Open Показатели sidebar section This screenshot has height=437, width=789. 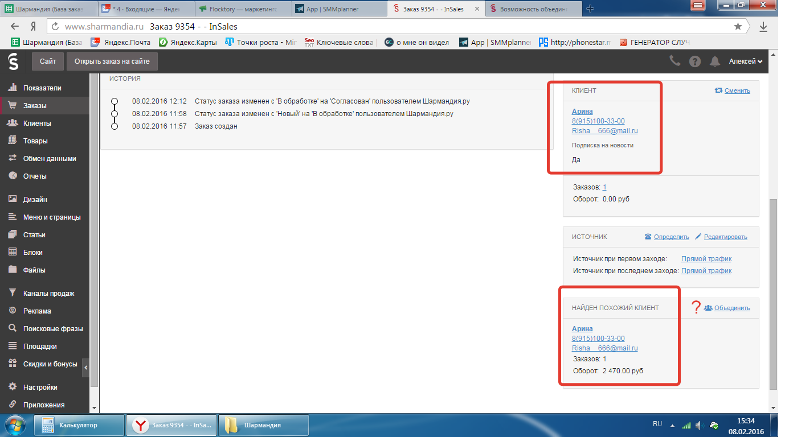[42, 88]
